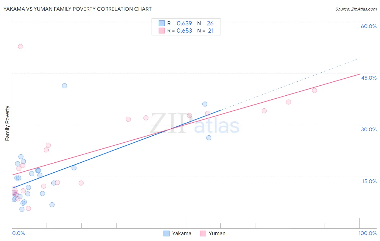This screenshot has height=241, width=380.
Task: Select the N value 21 in legend
Action: pyautogui.click(x=211, y=31)
